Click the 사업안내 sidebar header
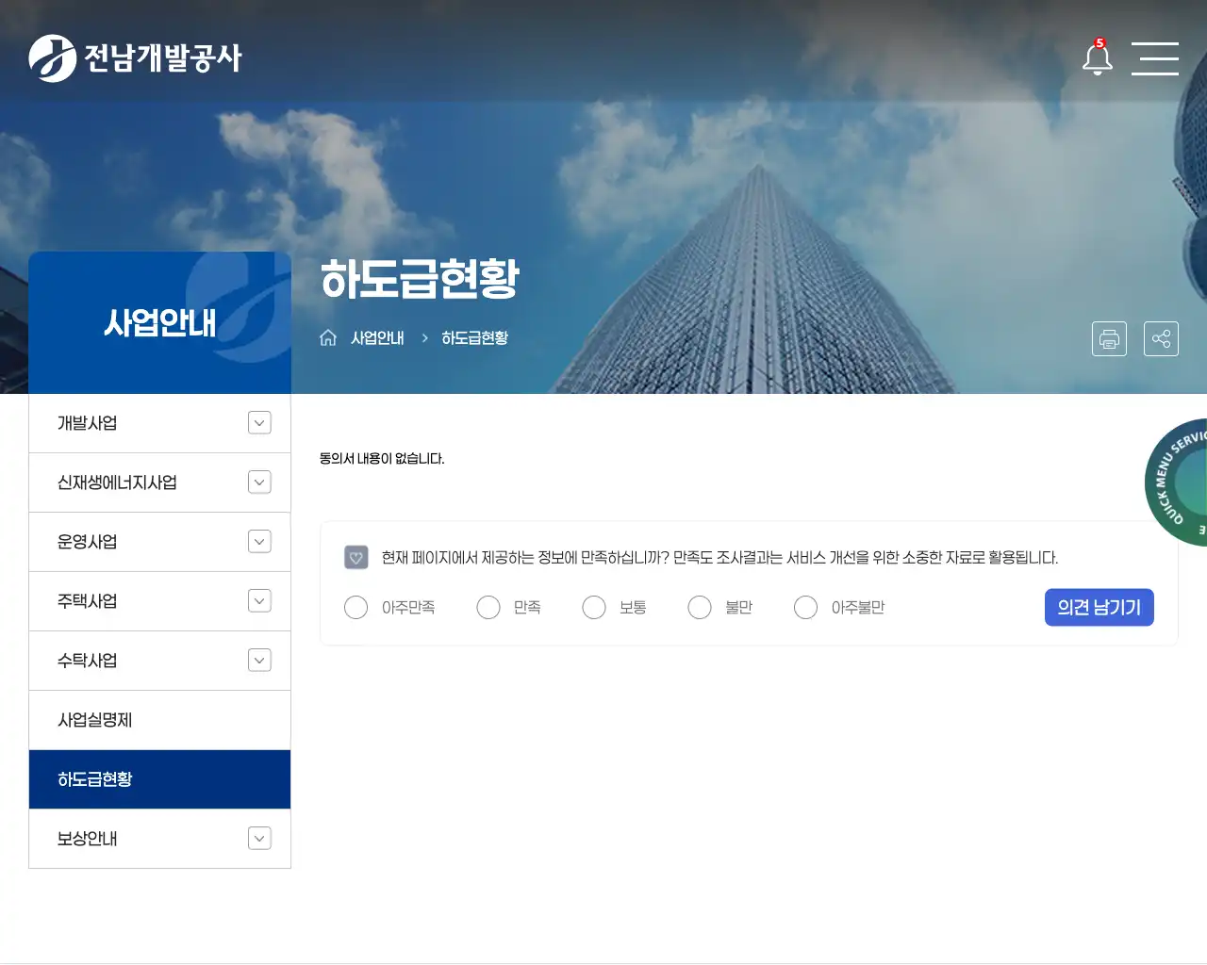Viewport: 1207px width, 965px height. pyautogui.click(x=159, y=322)
